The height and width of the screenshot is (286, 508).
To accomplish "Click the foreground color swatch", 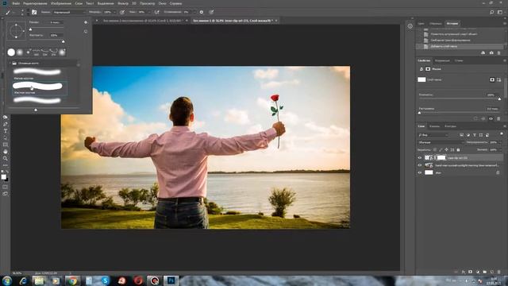I will click(3, 176).
